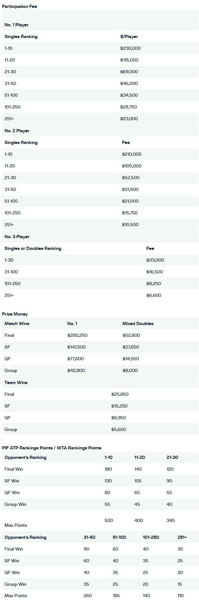Image resolution: width=199 pixels, height=607 pixels.
Task: Click the $33,000 fee cell
Action: (155, 260)
